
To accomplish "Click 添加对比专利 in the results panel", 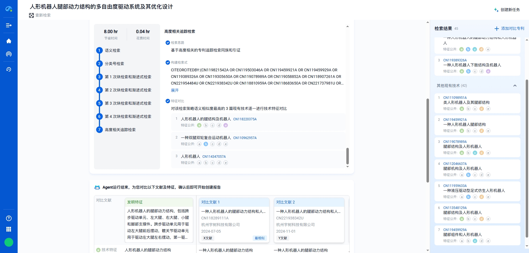I will point(509,28).
